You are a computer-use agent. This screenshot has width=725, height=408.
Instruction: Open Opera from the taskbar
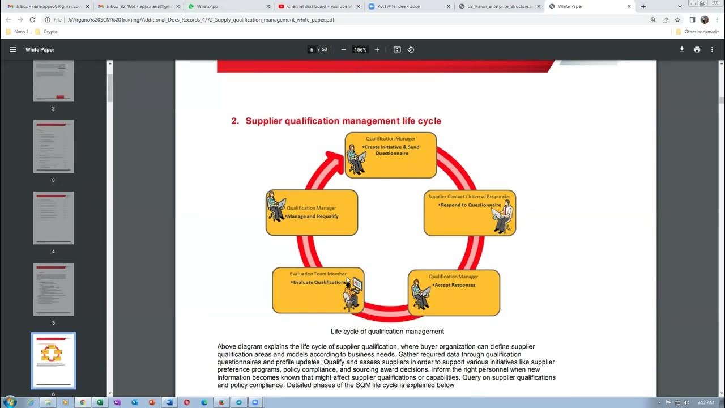186,402
